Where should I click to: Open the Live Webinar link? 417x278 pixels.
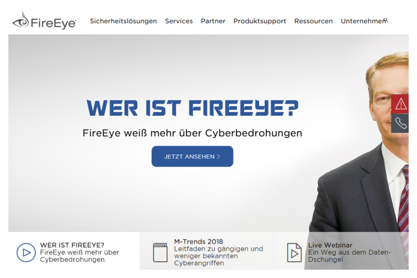[x=330, y=245]
